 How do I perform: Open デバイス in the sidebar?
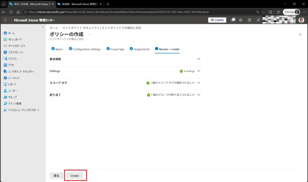(x=10, y=59)
